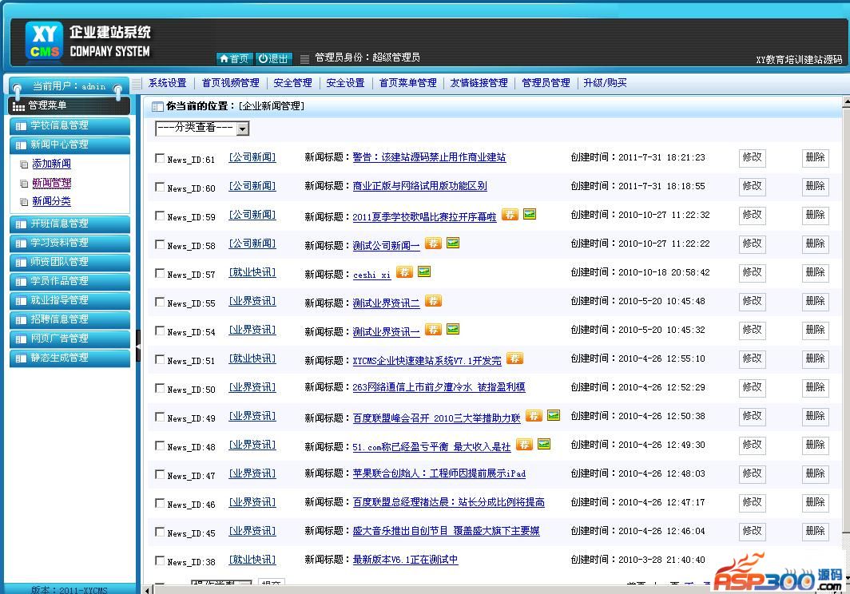This screenshot has height=594, width=850.
Task: Click the sidebar collapse arrow handle
Action: 138,346
